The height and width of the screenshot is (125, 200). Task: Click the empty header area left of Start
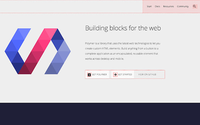coord(72,6)
